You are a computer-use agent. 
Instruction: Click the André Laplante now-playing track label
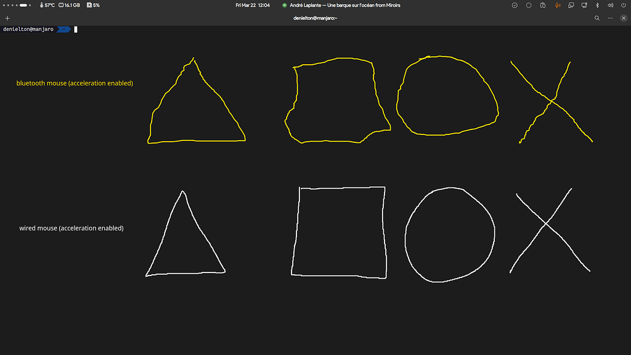coord(345,5)
